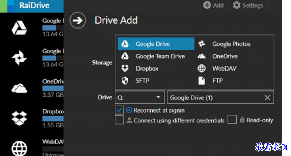This screenshot has width=291, height=156.
Task: Click first Google drive usage bar
Action: (x=53, y=28)
